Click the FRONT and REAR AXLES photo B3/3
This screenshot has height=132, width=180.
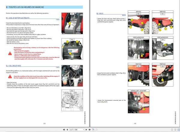click(139, 48)
